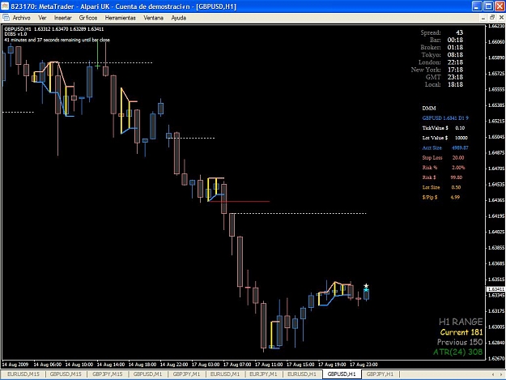Click the Broker time 01:18

(455, 48)
